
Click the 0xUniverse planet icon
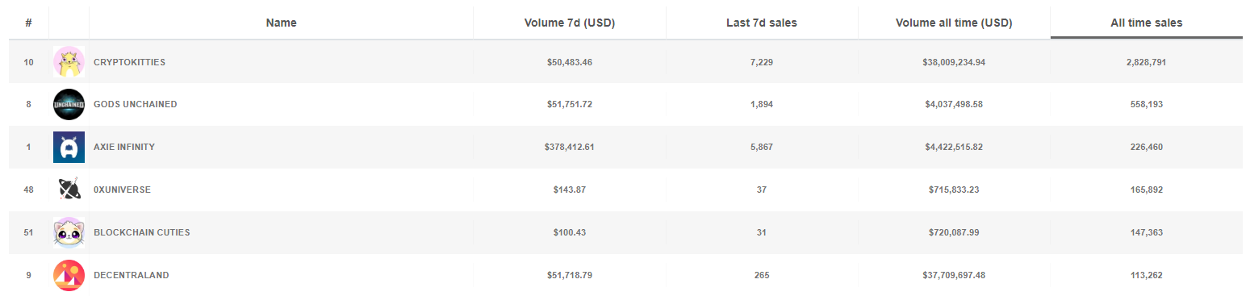point(69,190)
